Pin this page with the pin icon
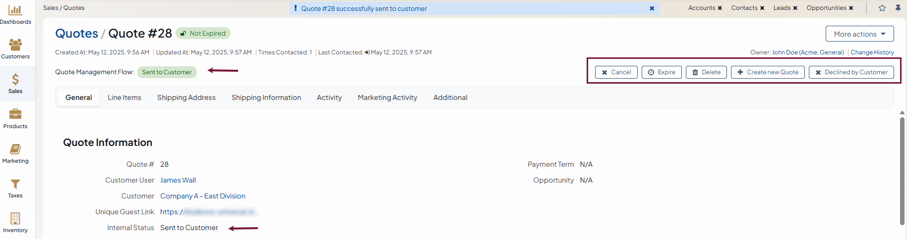 [898, 8]
